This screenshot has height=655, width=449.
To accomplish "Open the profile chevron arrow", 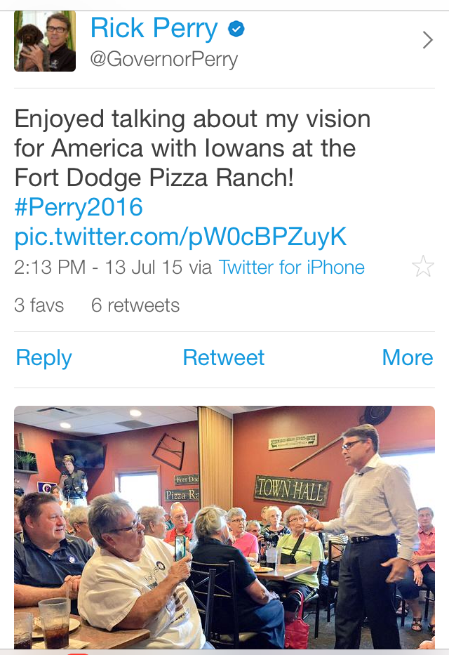I will (x=427, y=41).
